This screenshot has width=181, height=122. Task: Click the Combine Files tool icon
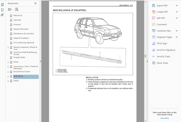(x=154, y=31)
